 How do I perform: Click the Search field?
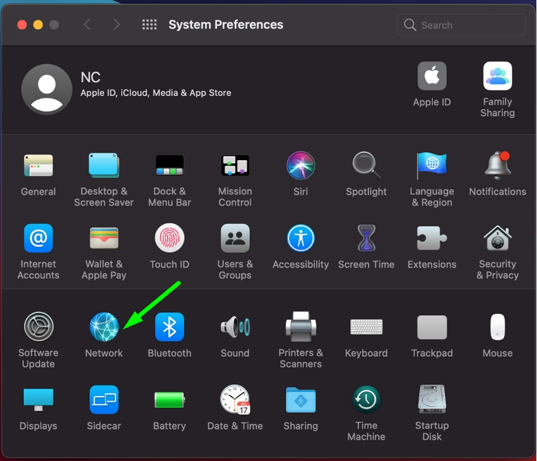(461, 25)
